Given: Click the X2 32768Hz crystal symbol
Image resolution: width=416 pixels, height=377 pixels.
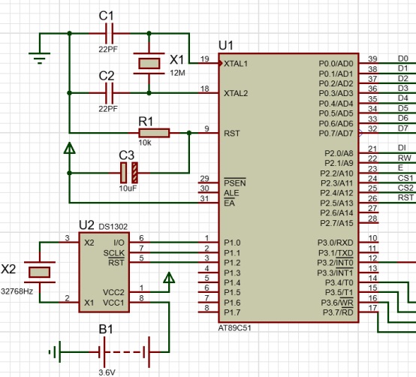Looking at the screenshot, I should coord(40,272).
